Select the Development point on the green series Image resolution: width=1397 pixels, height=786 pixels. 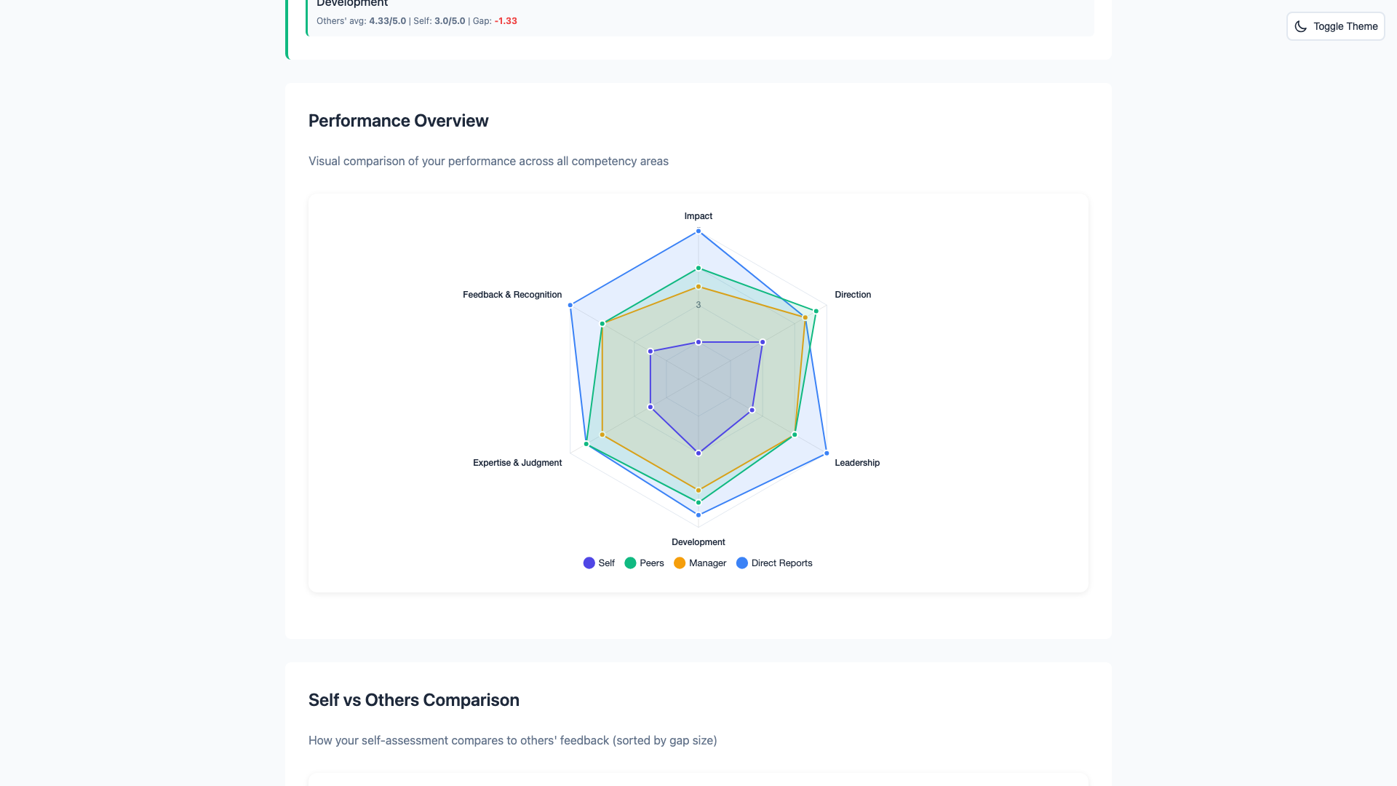point(698,501)
